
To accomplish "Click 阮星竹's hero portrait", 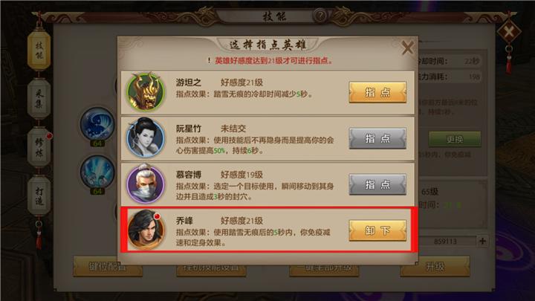I will click(x=146, y=137).
